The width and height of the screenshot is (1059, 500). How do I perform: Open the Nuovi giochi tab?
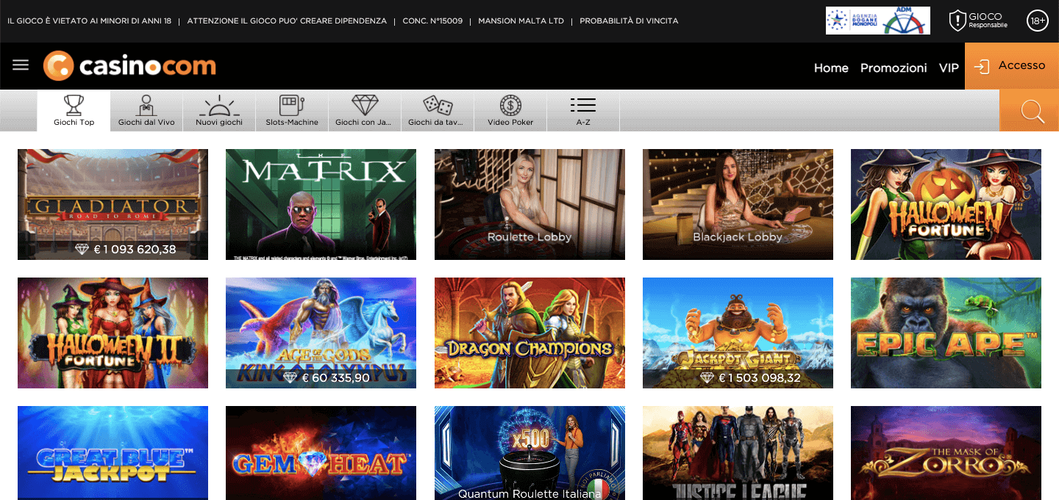(219, 110)
